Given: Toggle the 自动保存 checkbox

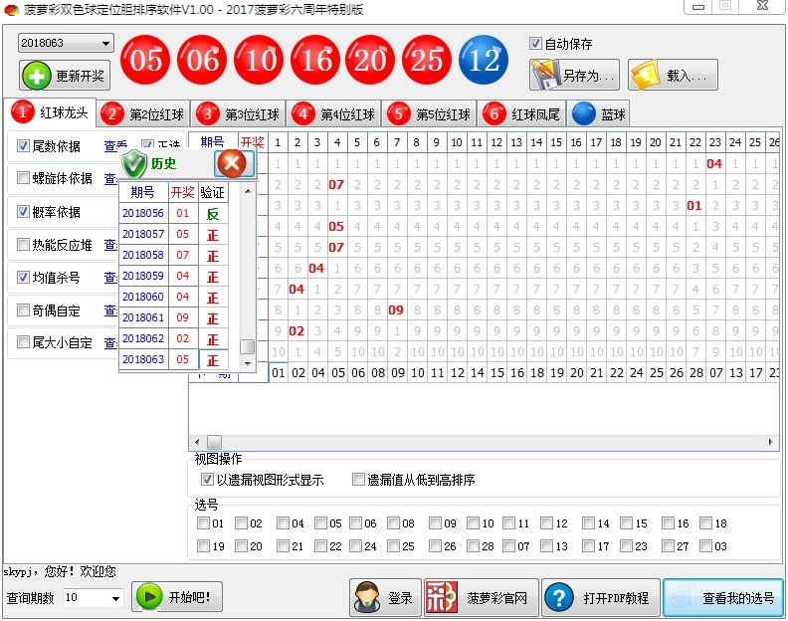Looking at the screenshot, I should coord(536,44).
